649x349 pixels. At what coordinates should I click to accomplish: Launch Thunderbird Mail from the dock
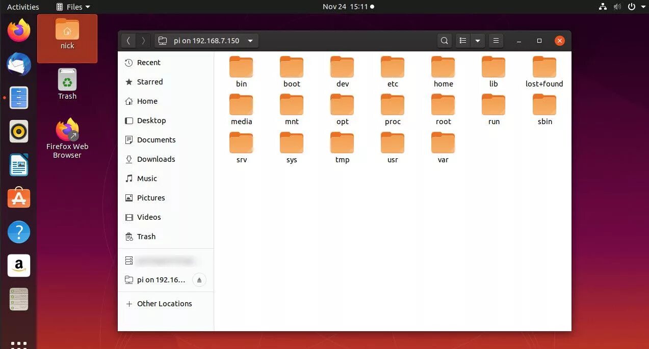[x=19, y=64]
